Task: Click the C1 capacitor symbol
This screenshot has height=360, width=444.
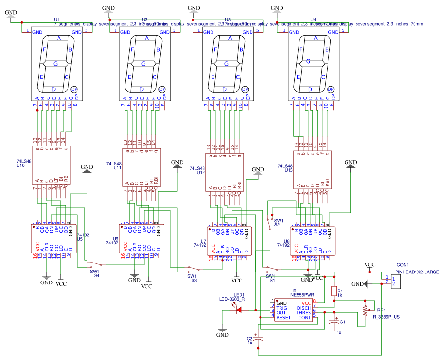Action: [x=334, y=322]
